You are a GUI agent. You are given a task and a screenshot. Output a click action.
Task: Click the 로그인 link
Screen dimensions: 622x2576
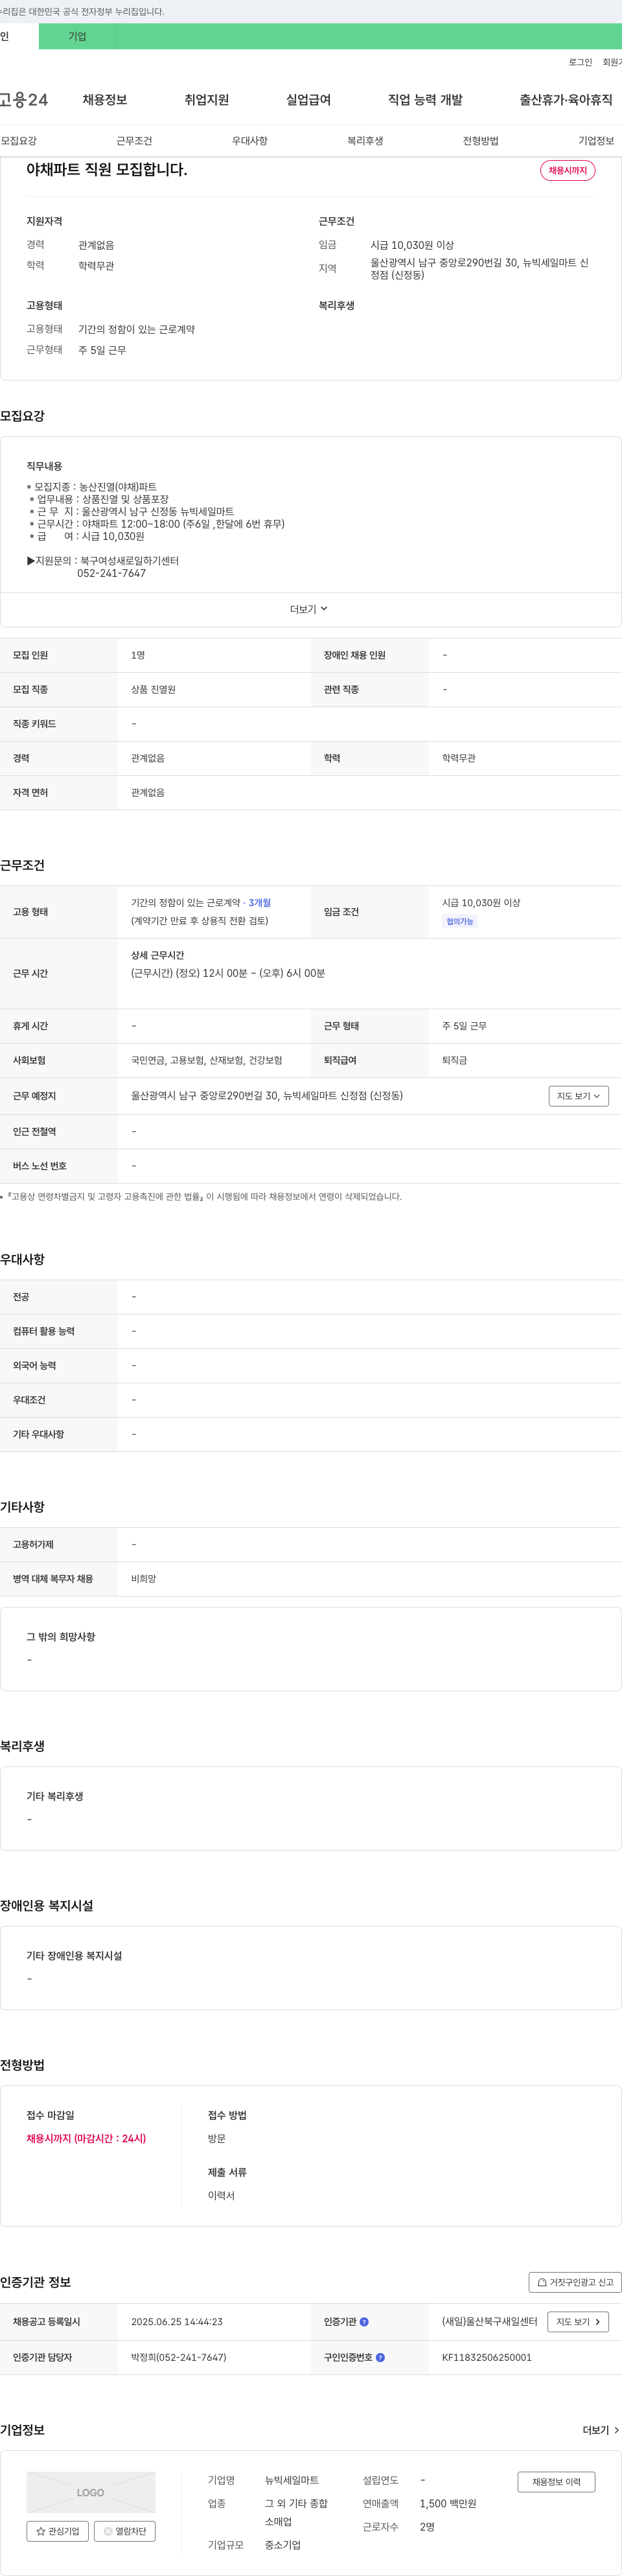(580, 62)
